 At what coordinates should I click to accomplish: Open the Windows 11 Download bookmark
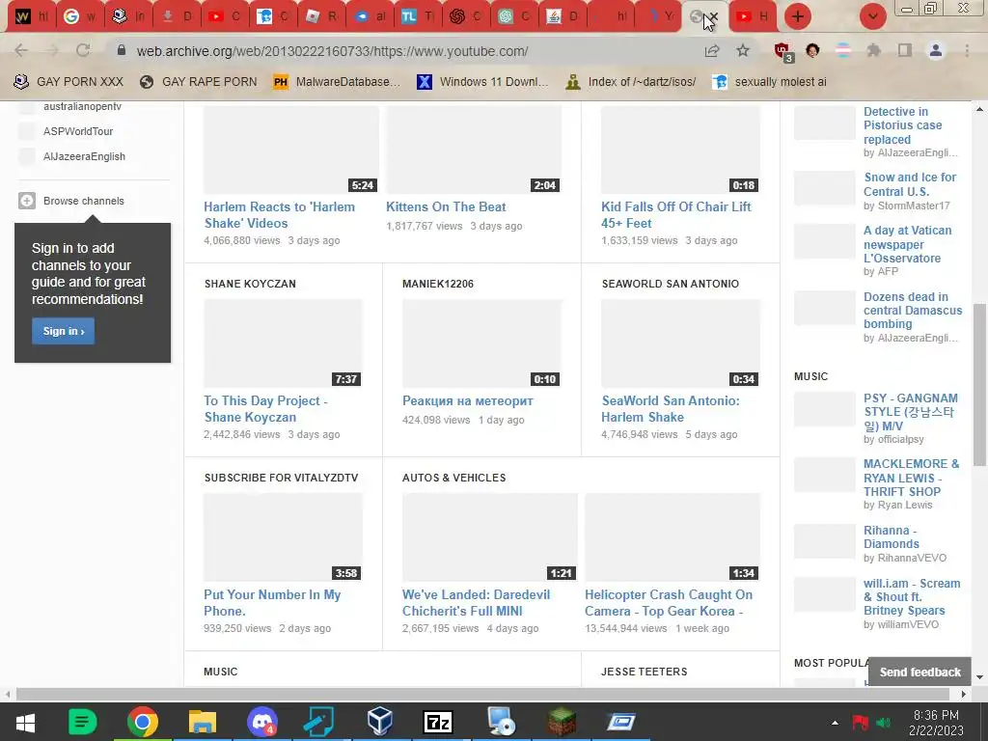coord(482,82)
